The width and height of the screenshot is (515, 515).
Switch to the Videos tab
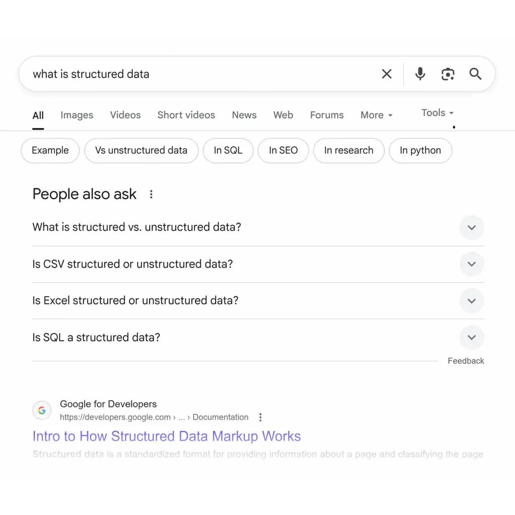(x=125, y=115)
